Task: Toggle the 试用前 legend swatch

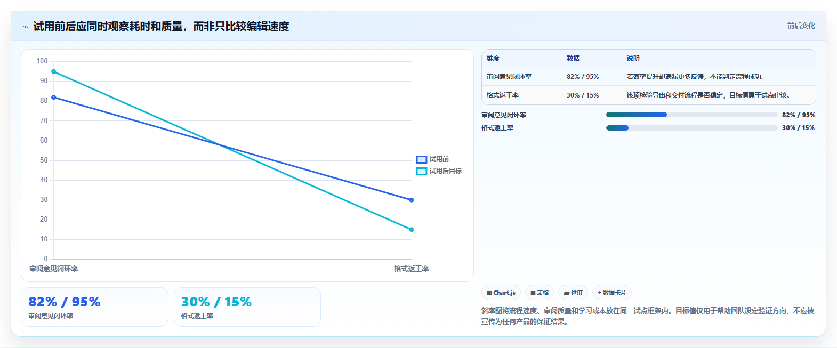Action: click(422, 159)
